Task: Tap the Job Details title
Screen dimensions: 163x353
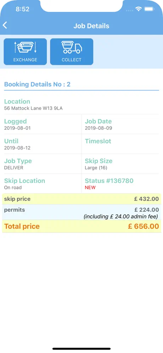Action: 91,26
